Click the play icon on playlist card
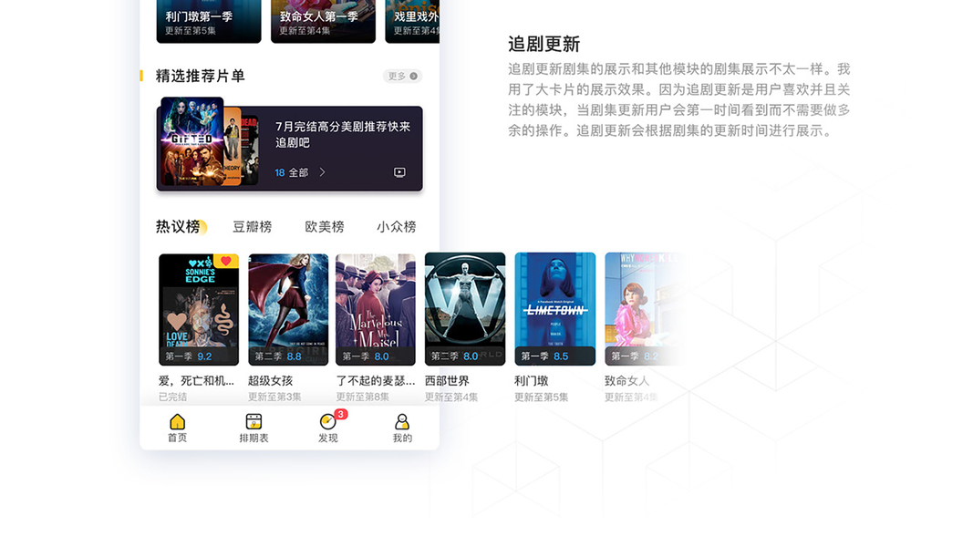Image resolution: width=973 pixels, height=547 pixels. pyautogui.click(x=399, y=172)
